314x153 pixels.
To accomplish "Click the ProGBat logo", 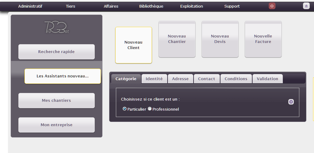I will pos(57,28).
